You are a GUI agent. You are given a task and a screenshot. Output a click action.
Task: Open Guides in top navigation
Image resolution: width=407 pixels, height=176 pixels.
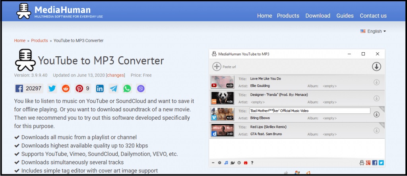coord(345,16)
